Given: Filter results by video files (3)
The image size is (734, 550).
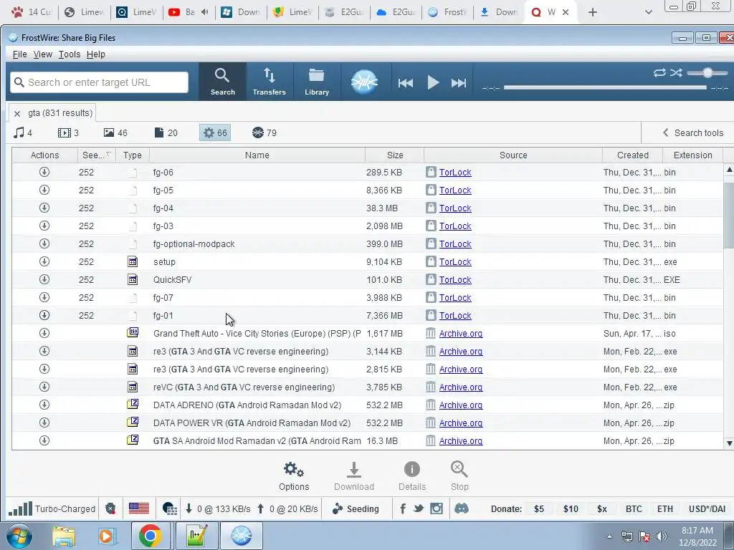Looking at the screenshot, I should click(68, 132).
